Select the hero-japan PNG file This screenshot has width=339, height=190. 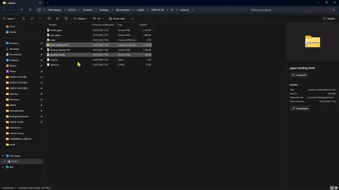[99, 35]
